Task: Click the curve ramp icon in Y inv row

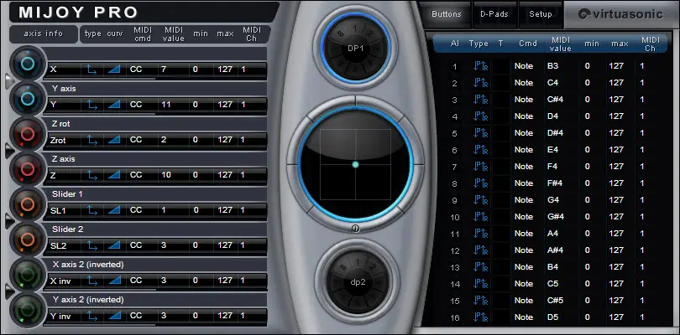Action: [113, 316]
